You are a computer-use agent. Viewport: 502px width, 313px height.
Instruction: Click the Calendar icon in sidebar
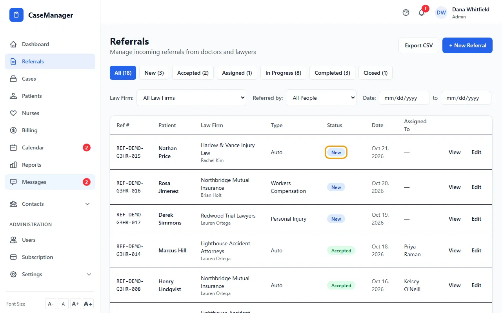tap(13, 148)
